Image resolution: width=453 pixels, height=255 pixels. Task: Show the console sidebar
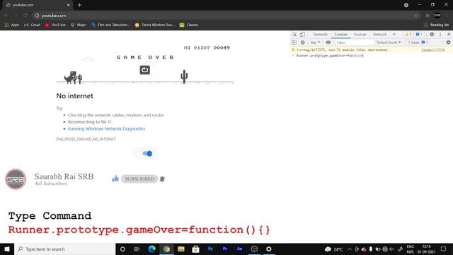[294, 42]
